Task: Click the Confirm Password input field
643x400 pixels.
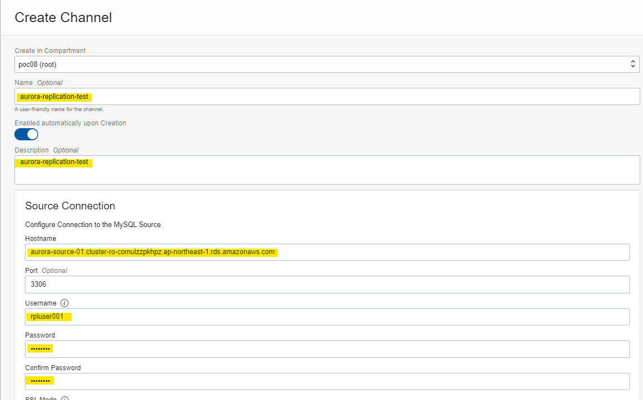Action: 327,382
